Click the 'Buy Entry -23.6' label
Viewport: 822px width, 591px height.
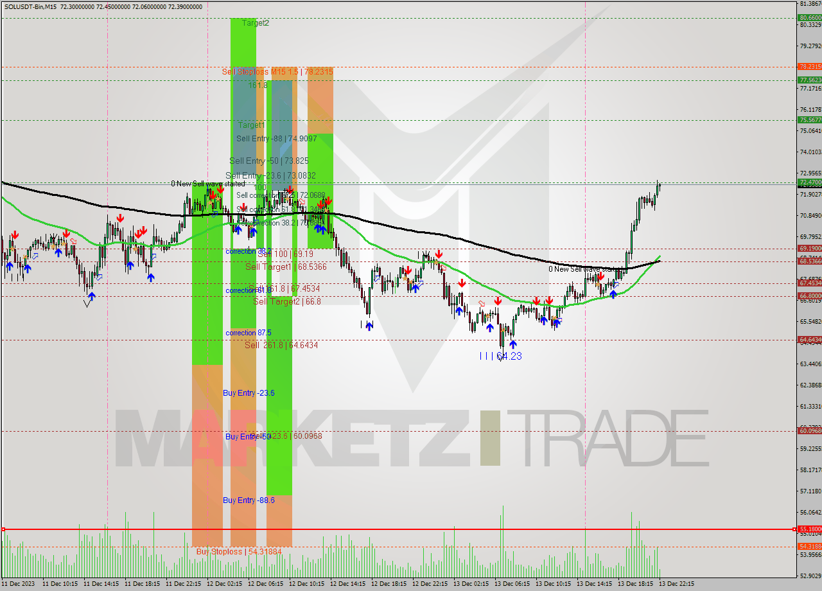(249, 393)
